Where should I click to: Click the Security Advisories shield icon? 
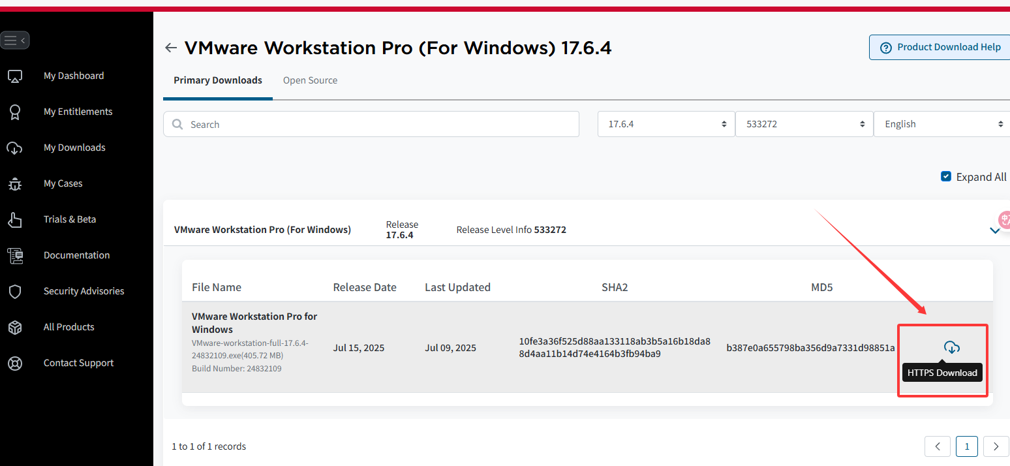tap(15, 292)
